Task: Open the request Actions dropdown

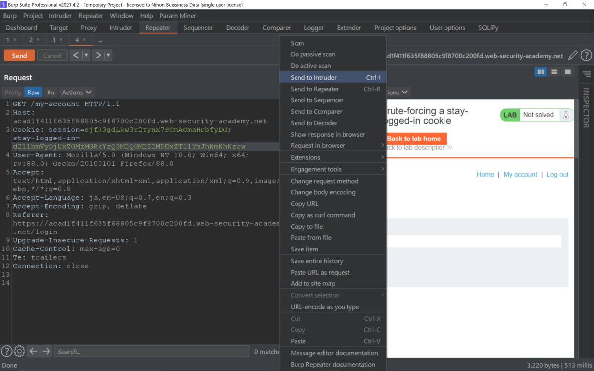Action: click(77, 93)
